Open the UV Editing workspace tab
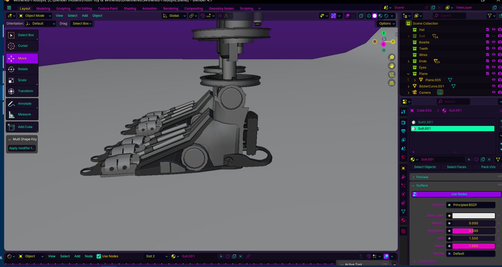The height and width of the screenshot is (267, 502). pyautogui.click(x=84, y=8)
